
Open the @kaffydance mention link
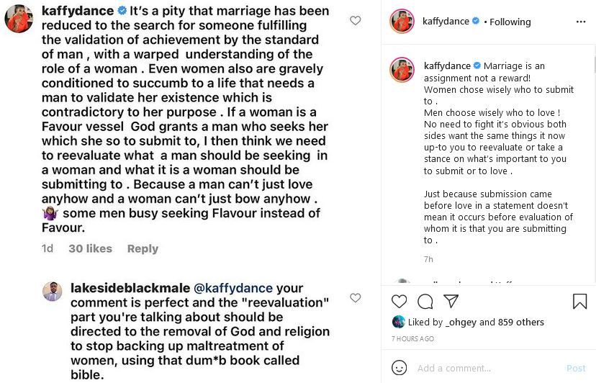tap(233, 288)
